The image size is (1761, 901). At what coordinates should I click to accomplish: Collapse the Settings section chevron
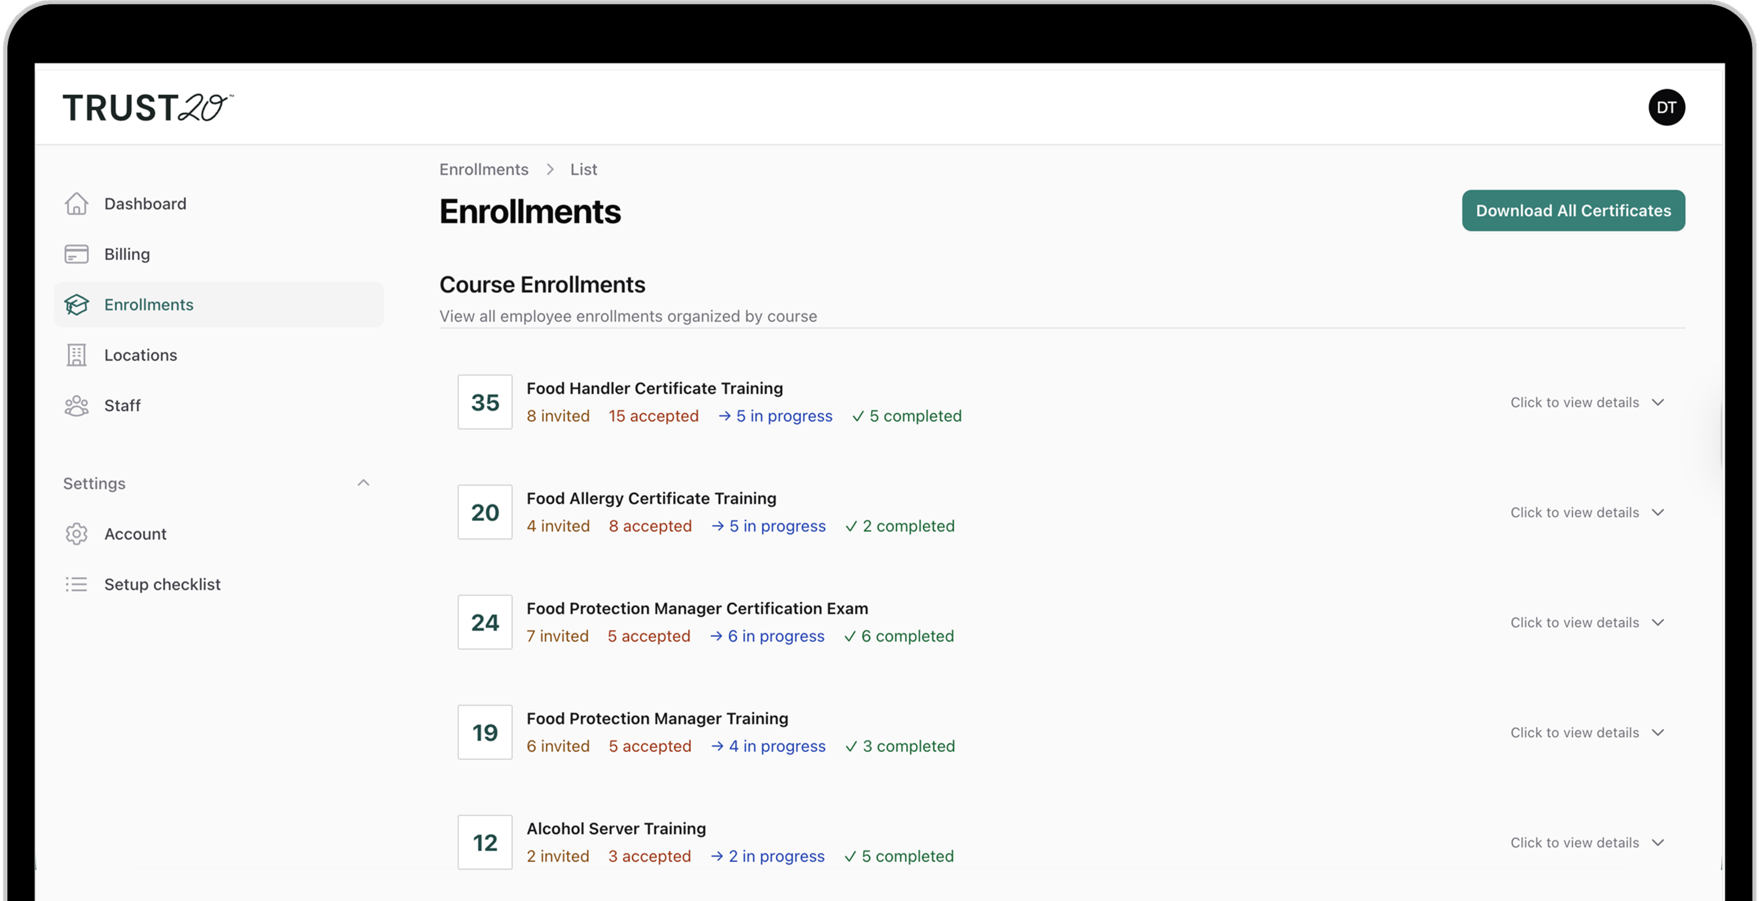click(363, 483)
